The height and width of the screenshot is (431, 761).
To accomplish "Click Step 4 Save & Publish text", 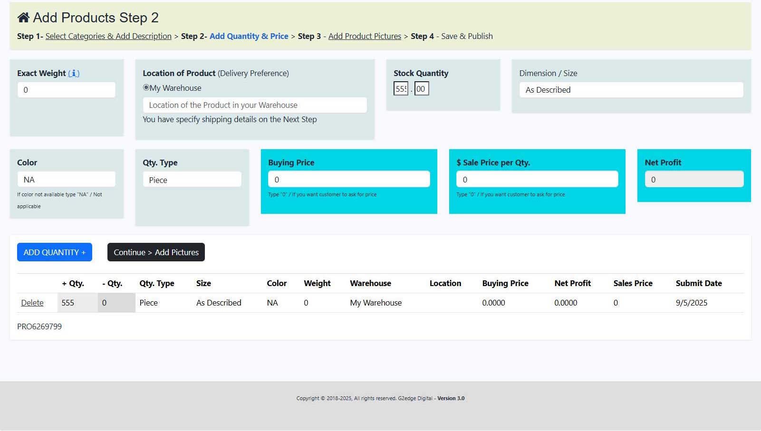I will [452, 36].
